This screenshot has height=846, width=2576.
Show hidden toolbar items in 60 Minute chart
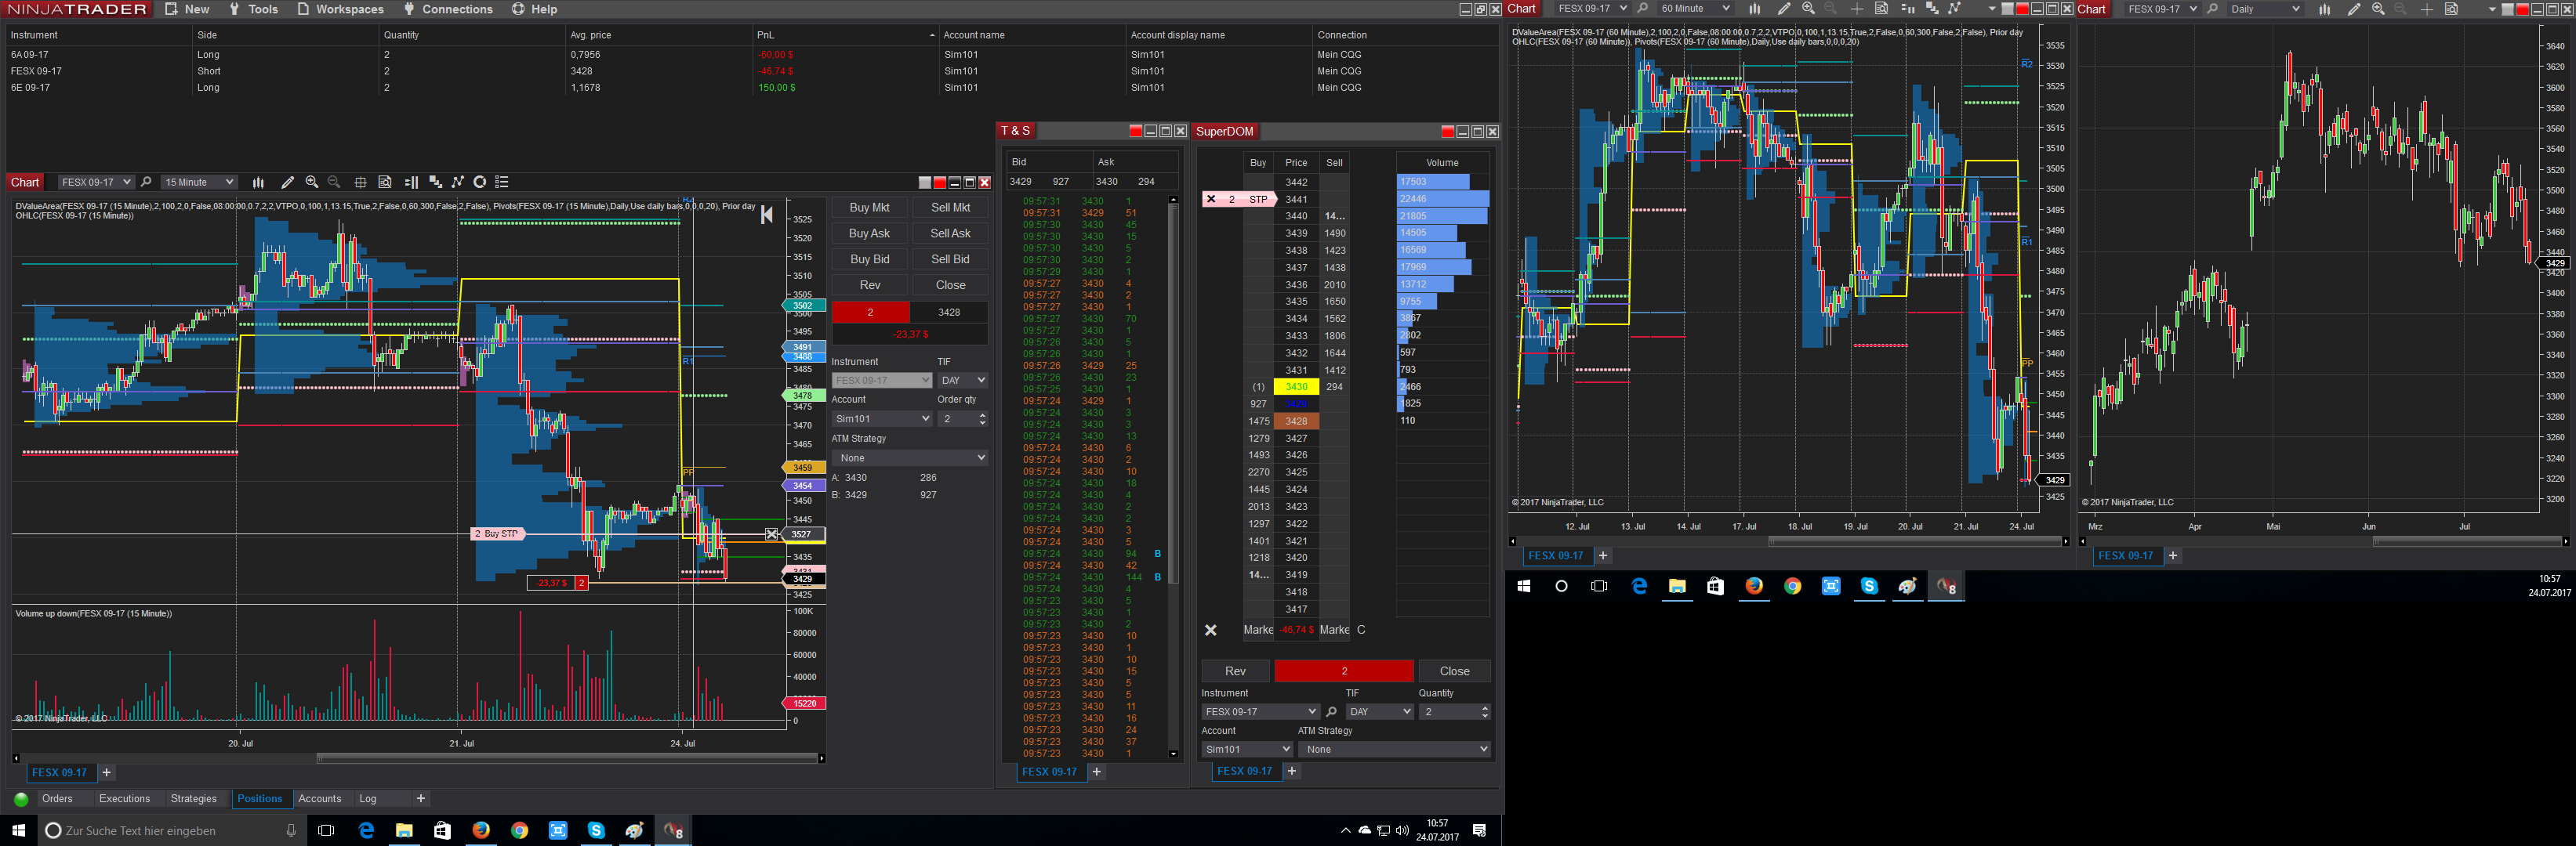click(x=1992, y=9)
